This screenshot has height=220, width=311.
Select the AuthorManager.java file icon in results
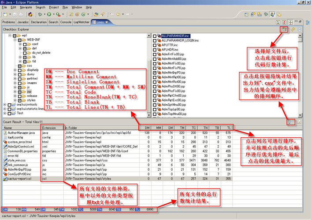(4, 132)
